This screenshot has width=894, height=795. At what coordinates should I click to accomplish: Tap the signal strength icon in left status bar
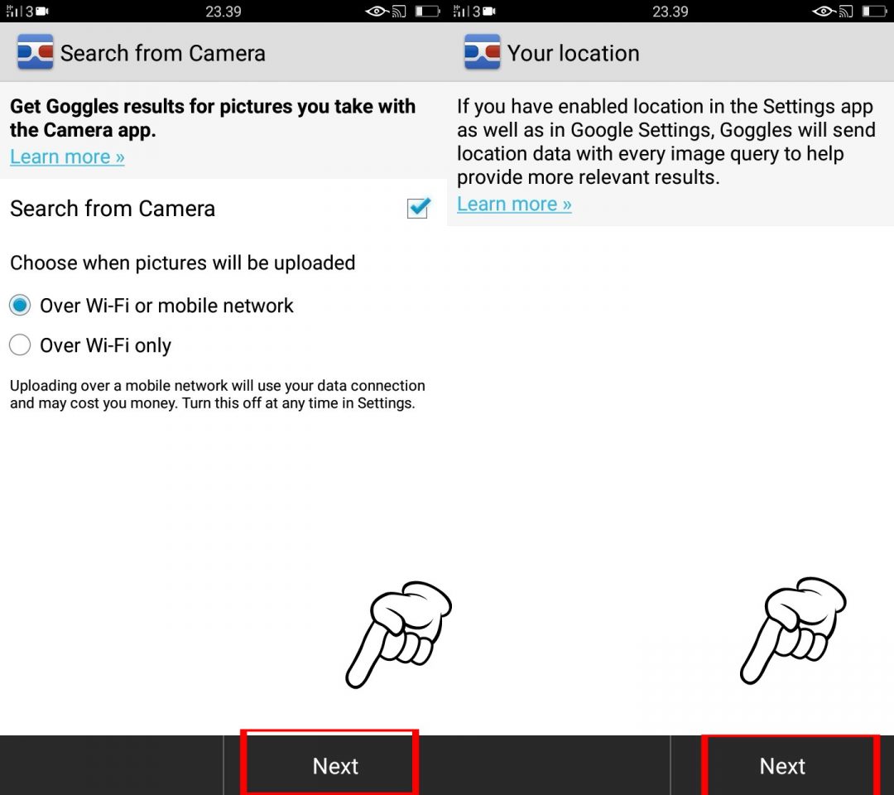[x=14, y=11]
